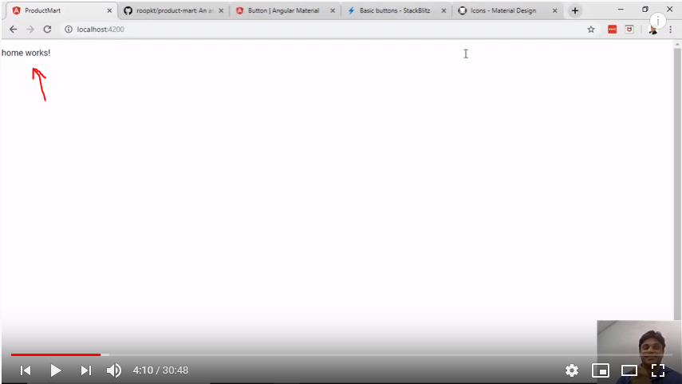Screen dimensions: 682x384
Task: Seek on the red video progress bar
Action: click(56, 354)
